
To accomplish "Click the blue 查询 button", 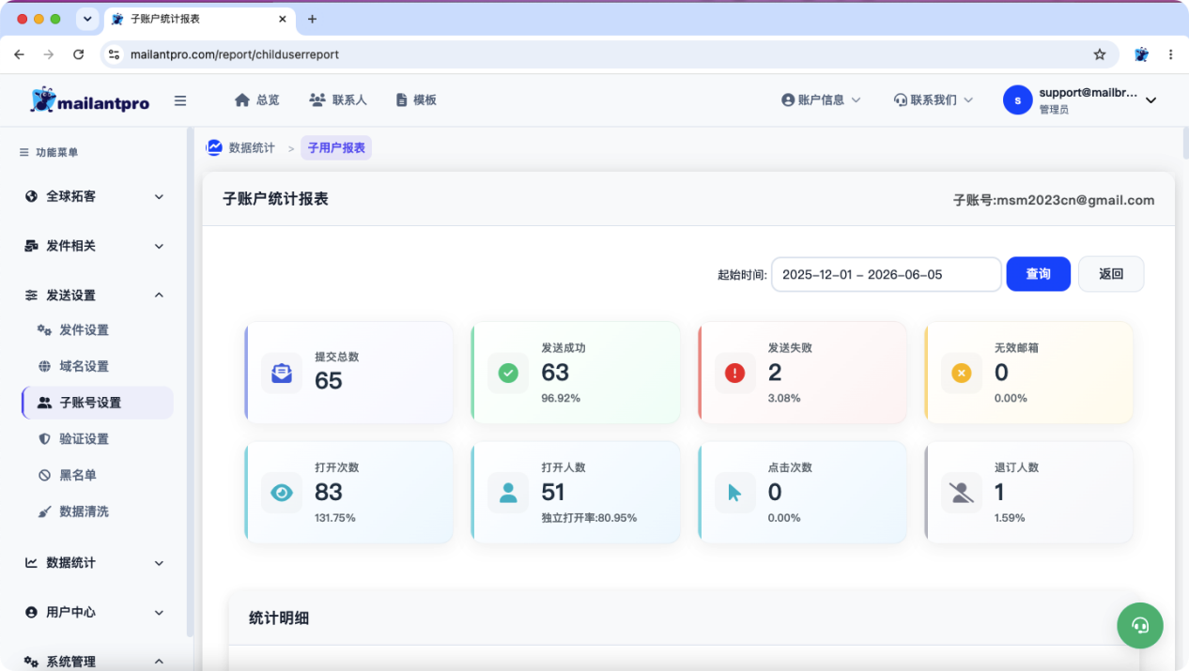I will 1038,274.
